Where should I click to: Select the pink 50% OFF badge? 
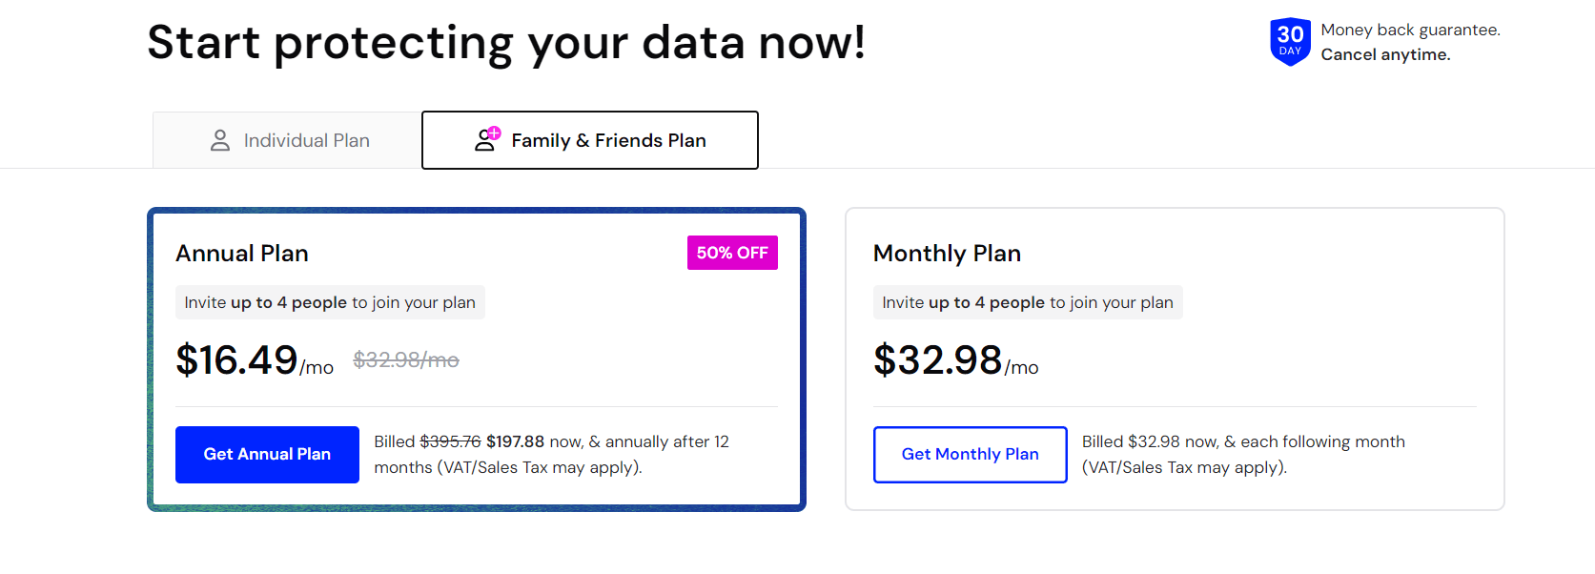point(731,253)
